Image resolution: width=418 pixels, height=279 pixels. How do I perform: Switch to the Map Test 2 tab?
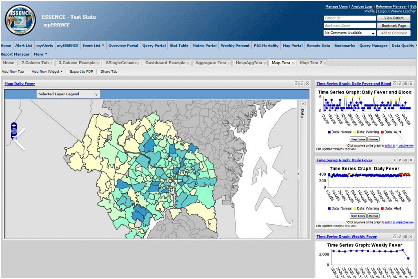click(311, 63)
